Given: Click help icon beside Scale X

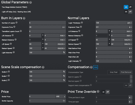Looking at the screenshot, I should (x=9, y=72).
